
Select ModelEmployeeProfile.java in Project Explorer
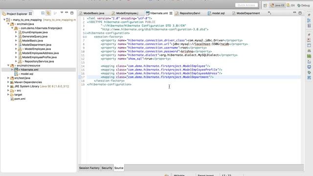click(x=39, y=57)
